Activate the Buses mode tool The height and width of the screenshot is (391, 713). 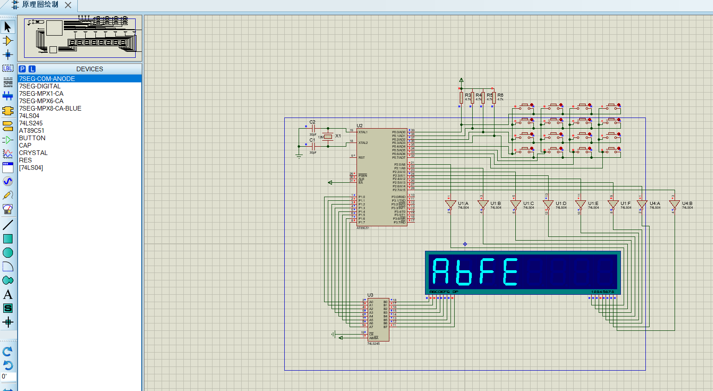pyautogui.click(x=7, y=96)
